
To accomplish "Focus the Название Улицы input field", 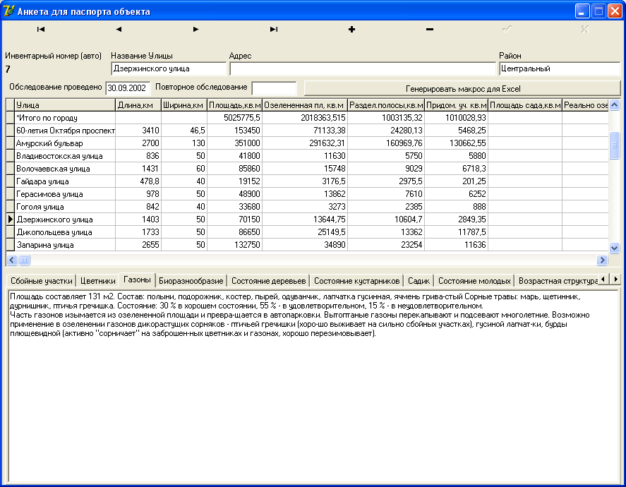I will [x=169, y=68].
